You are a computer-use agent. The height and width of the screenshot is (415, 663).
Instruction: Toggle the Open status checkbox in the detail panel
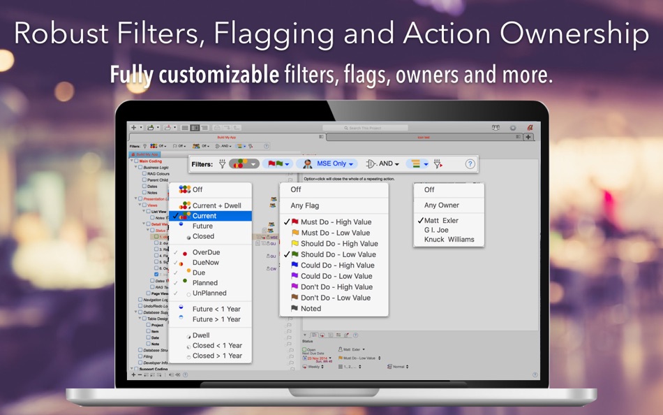click(304, 350)
